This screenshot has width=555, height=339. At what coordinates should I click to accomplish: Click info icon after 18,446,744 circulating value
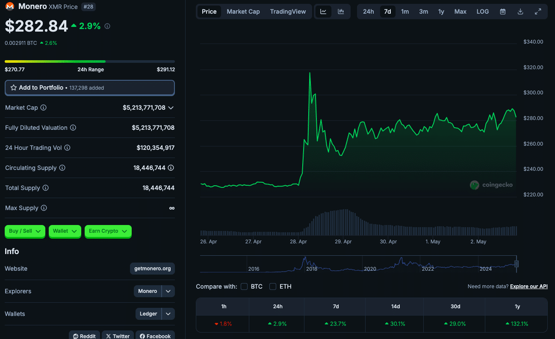tap(171, 168)
